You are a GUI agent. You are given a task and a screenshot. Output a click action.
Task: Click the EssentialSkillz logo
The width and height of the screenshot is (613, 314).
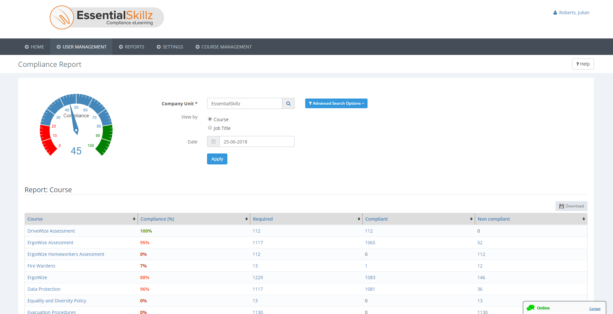pyautogui.click(x=107, y=17)
